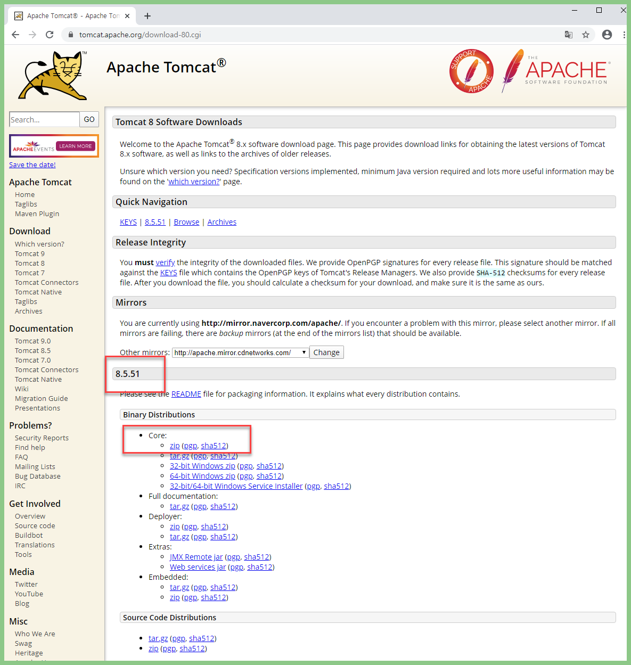631x665 pixels.
Task: Open sha512 for Windows Service Installer
Action: click(x=337, y=486)
